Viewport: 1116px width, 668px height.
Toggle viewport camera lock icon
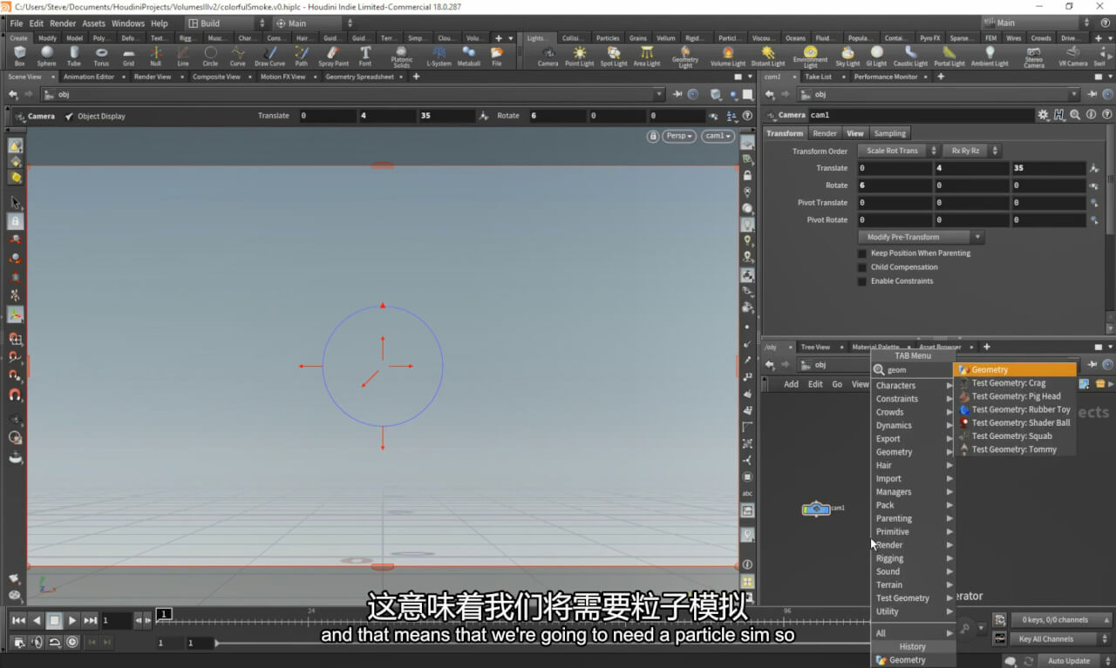653,136
